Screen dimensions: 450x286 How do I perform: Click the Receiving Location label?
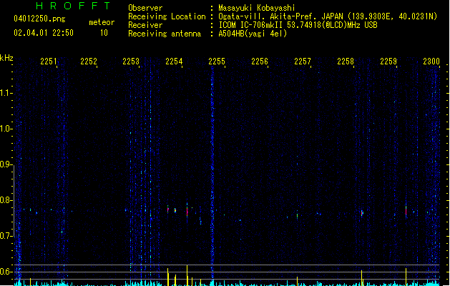point(167,16)
